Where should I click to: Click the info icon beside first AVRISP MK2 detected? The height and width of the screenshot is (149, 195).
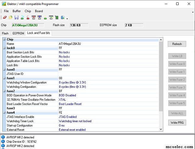coord(3,137)
